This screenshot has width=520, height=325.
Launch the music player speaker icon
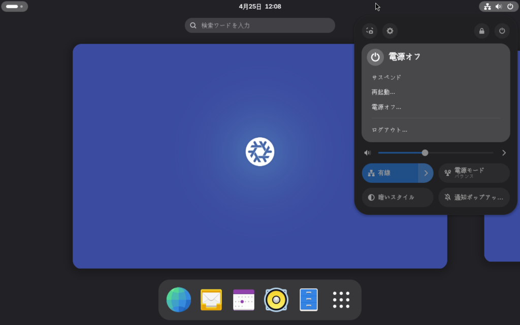click(276, 300)
